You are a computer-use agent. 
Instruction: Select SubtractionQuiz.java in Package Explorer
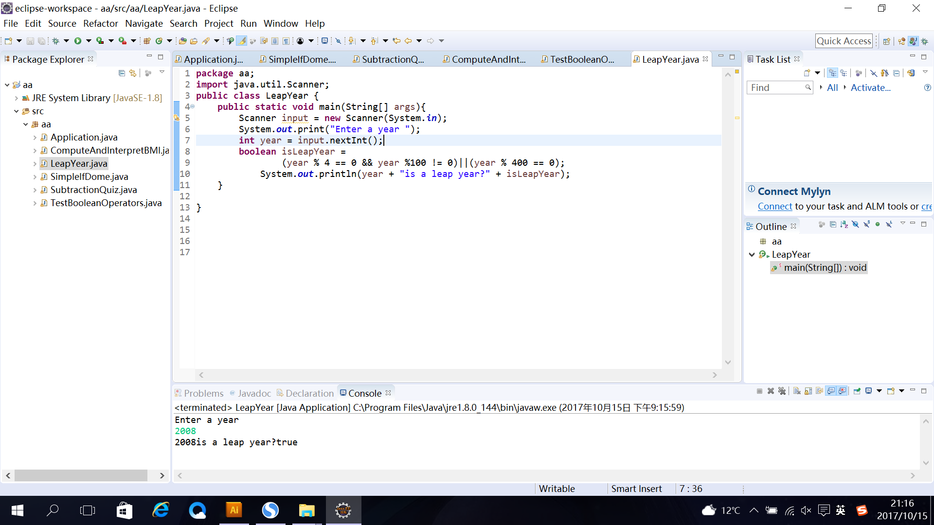(x=93, y=190)
